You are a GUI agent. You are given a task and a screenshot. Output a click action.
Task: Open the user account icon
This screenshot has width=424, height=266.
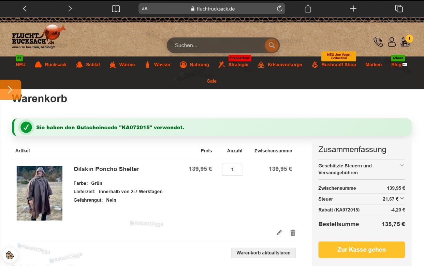(x=392, y=42)
